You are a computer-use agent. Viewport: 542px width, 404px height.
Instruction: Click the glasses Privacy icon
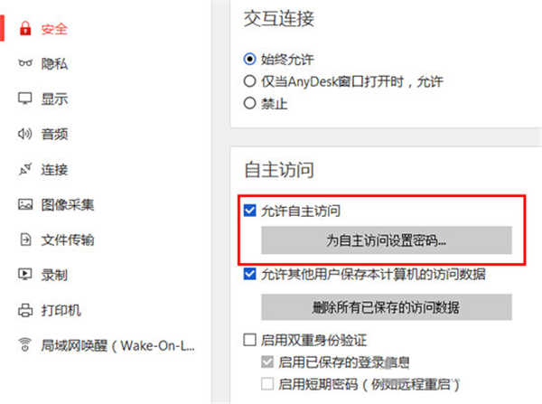[25, 63]
